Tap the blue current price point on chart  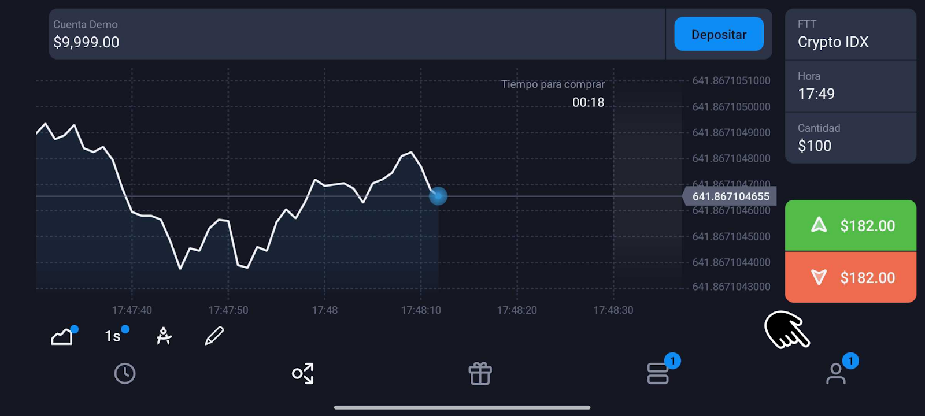coord(438,196)
